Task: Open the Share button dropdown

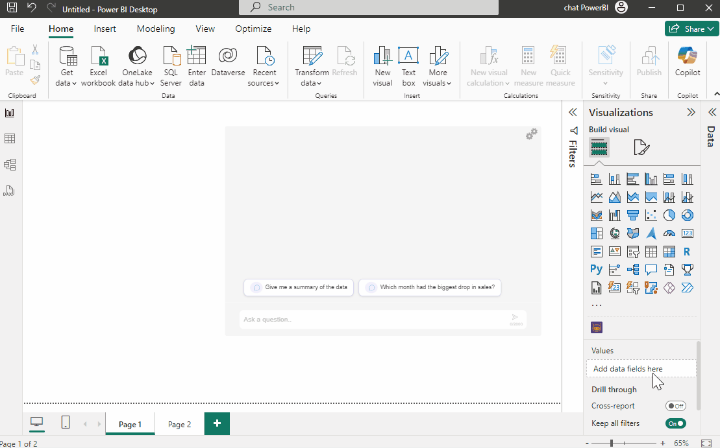Action: [x=691, y=29]
